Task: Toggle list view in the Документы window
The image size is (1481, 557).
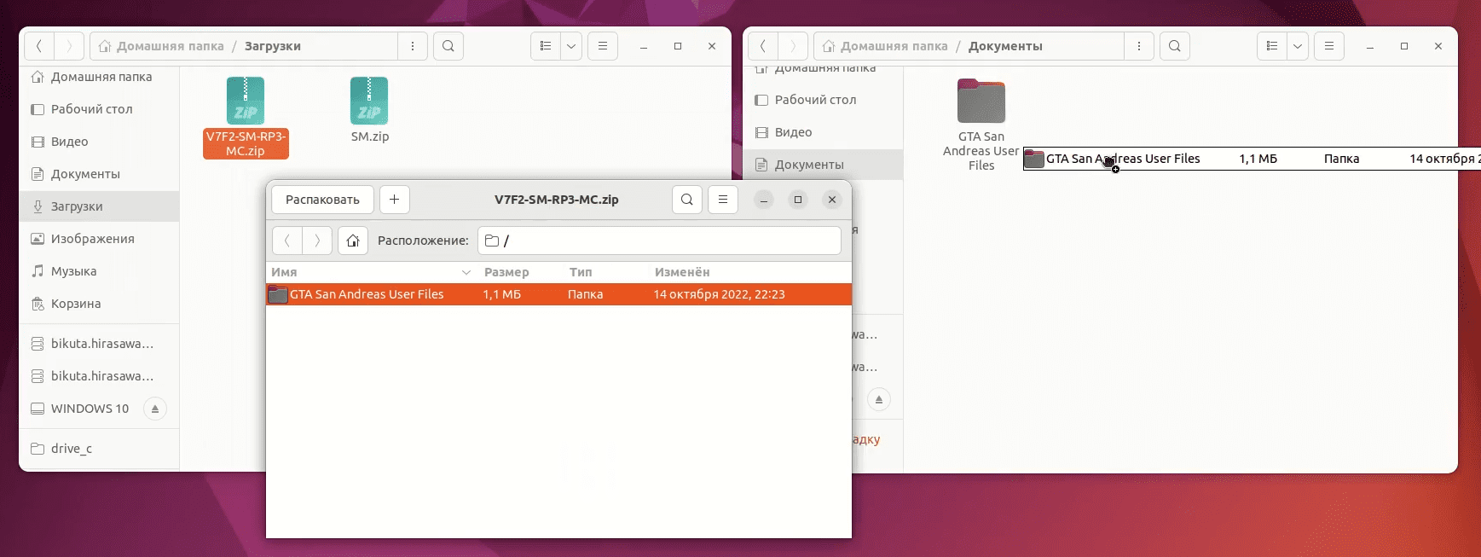Action: tap(1272, 46)
